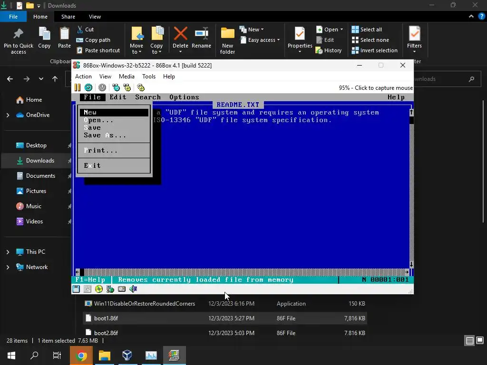
Task: Switch to the Share ribbon tab
Action: click(x=68, y=17)
